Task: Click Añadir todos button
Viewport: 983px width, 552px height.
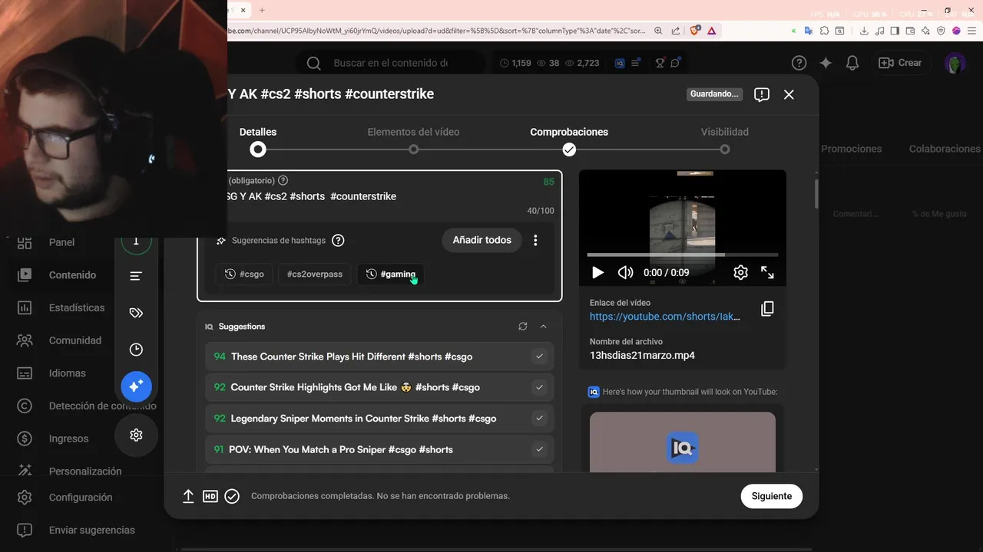Action: tap(482, 240)
